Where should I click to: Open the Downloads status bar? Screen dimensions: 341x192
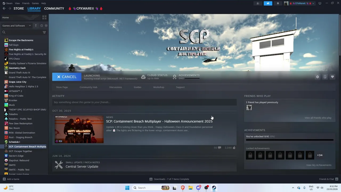(x=169, y=179)
